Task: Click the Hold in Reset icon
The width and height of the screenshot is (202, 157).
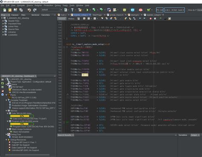Action: [x=109, y=10]
